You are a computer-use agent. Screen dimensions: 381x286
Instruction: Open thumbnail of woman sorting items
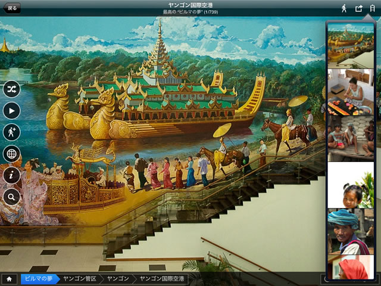point(351,92)
